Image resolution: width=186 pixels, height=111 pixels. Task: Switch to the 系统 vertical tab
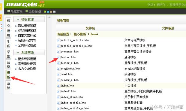click(8, 85)
